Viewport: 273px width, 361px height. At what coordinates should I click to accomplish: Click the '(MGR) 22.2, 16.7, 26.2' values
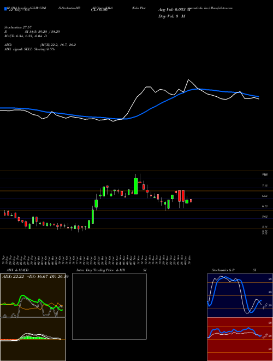click(x=58, y=45)
